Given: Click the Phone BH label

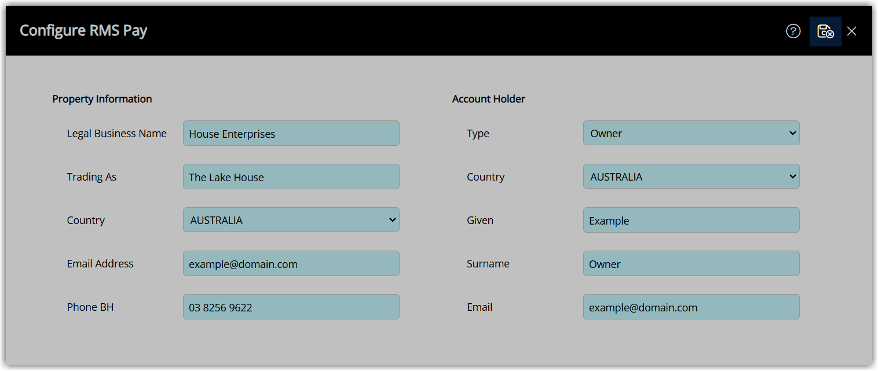Looking at the screenshot, I should click(x=90, y=307).
